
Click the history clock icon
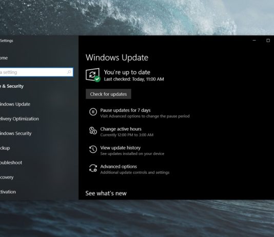tap(93, 149)
